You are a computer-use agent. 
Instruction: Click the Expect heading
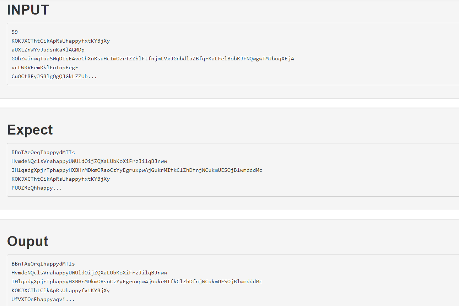coord(30,130)
